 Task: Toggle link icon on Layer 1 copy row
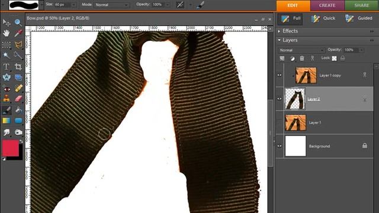(x=365, y=75)
